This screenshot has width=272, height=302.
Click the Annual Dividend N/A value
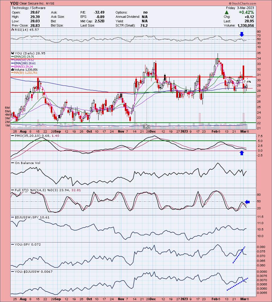(144, 17)
